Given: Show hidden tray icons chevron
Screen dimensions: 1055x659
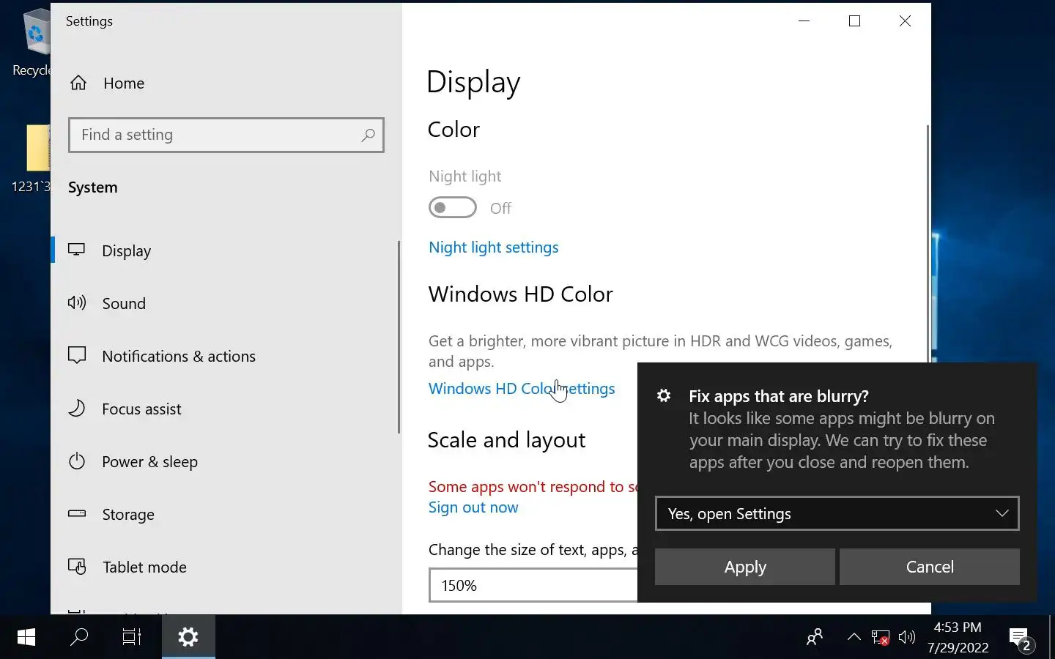Looking at the screenshot, I should pos(854,637).
